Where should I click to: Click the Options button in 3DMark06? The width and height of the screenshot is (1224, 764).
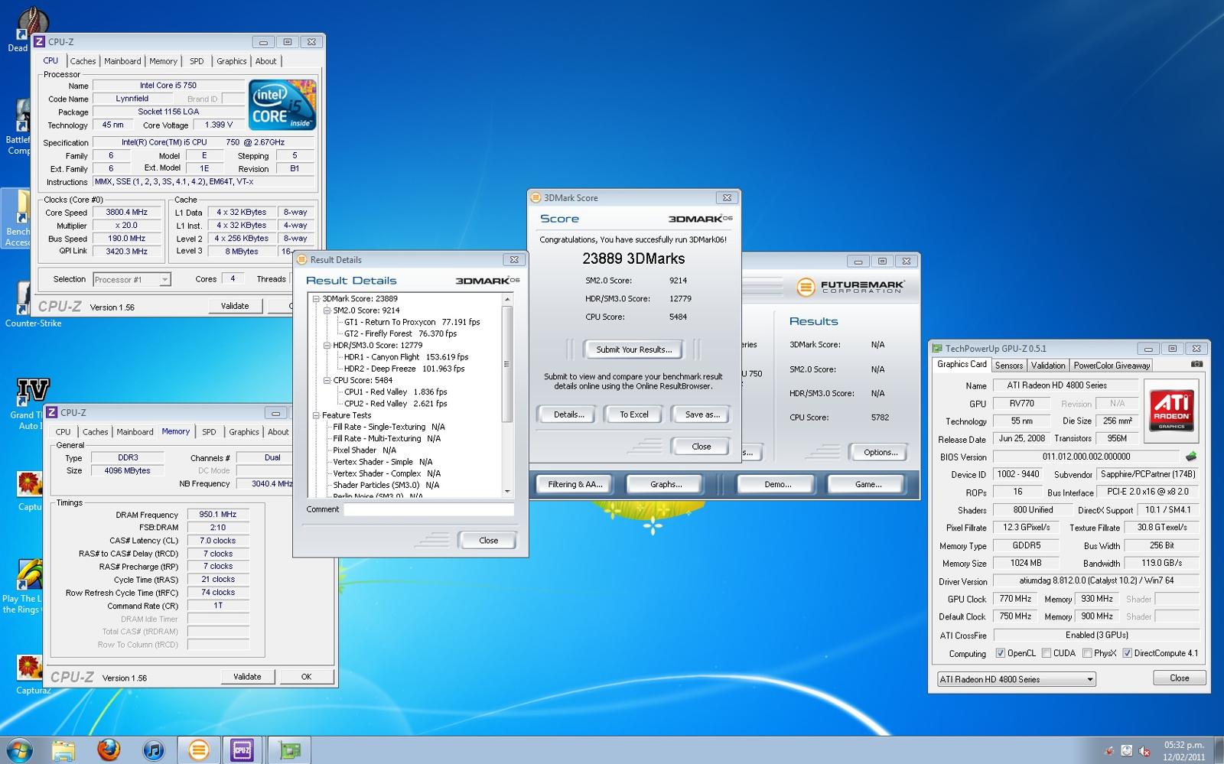(881, 452)
